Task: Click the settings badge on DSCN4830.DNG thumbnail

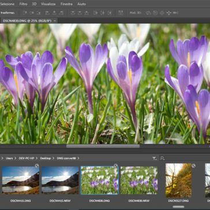Action: tap(115, 166)
